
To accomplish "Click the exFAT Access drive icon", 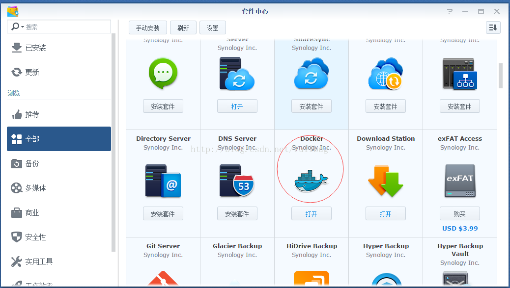I will click(x=459, y=181).
